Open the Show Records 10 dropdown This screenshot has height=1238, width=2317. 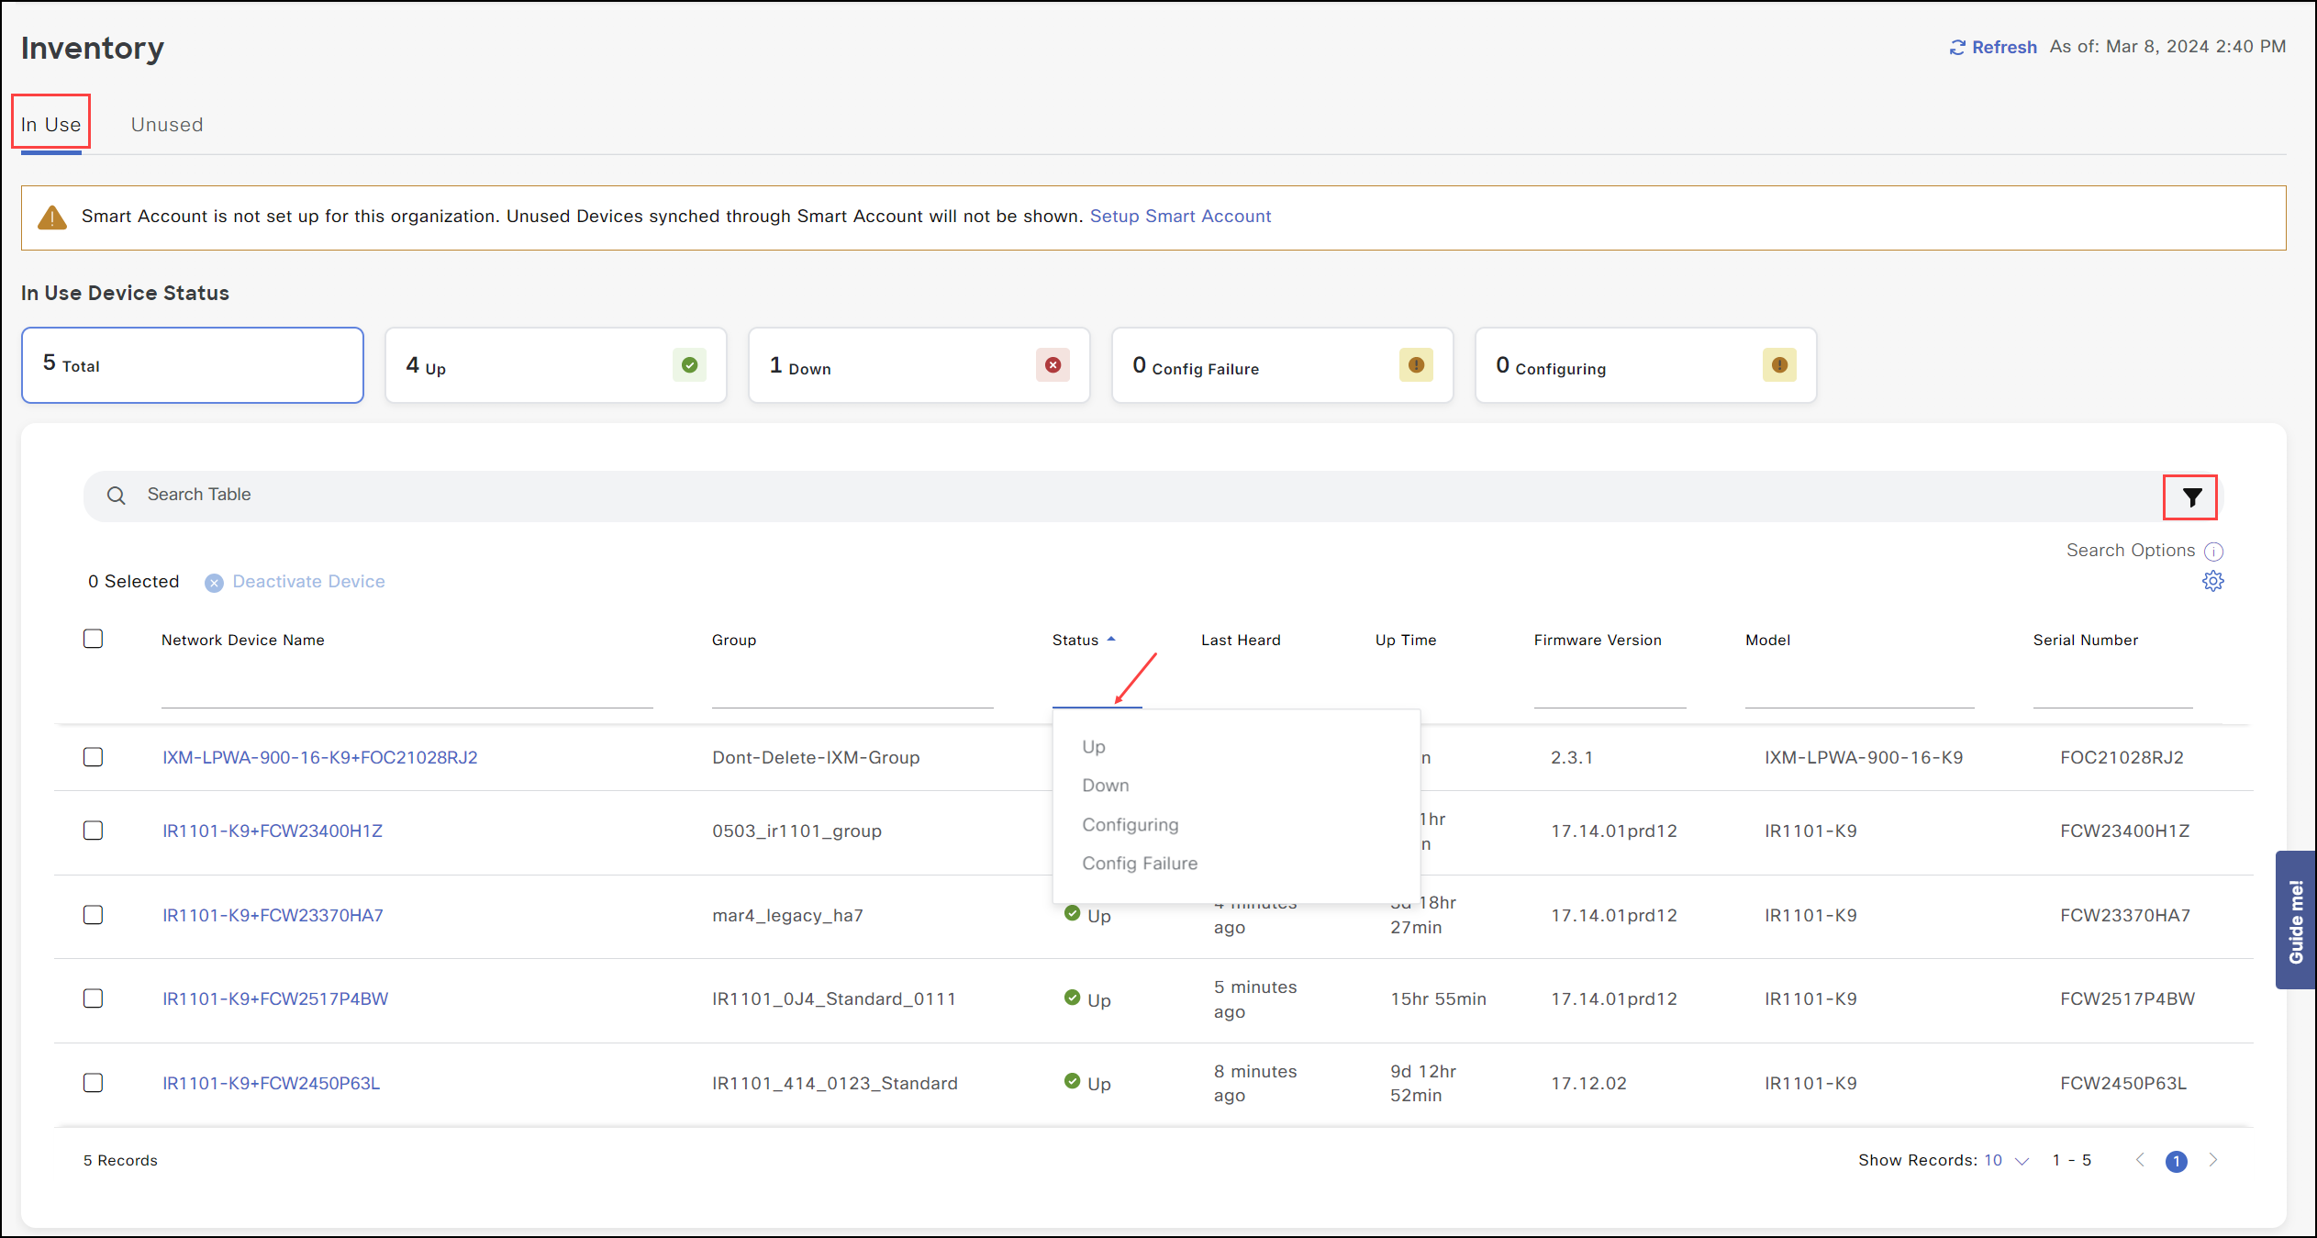point(2006,1161)
